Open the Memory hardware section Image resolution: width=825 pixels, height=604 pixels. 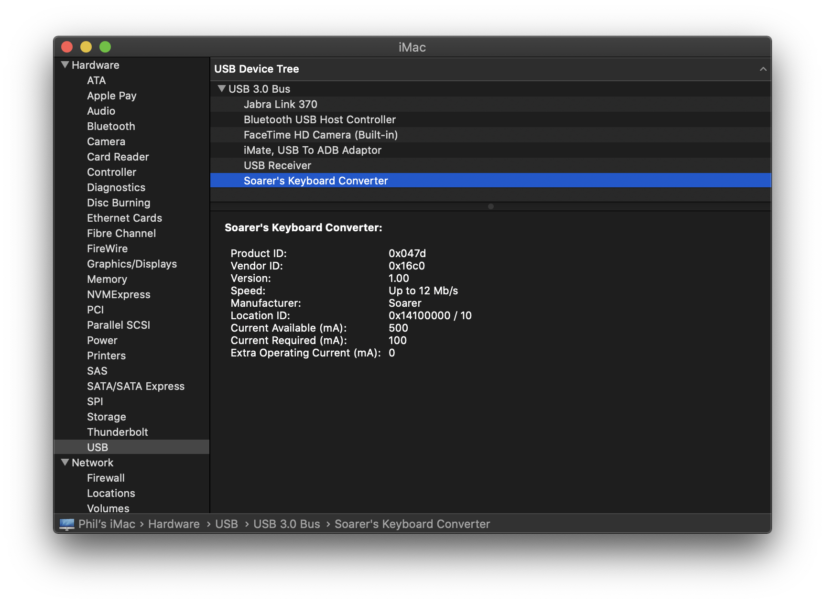click(107, 279)
